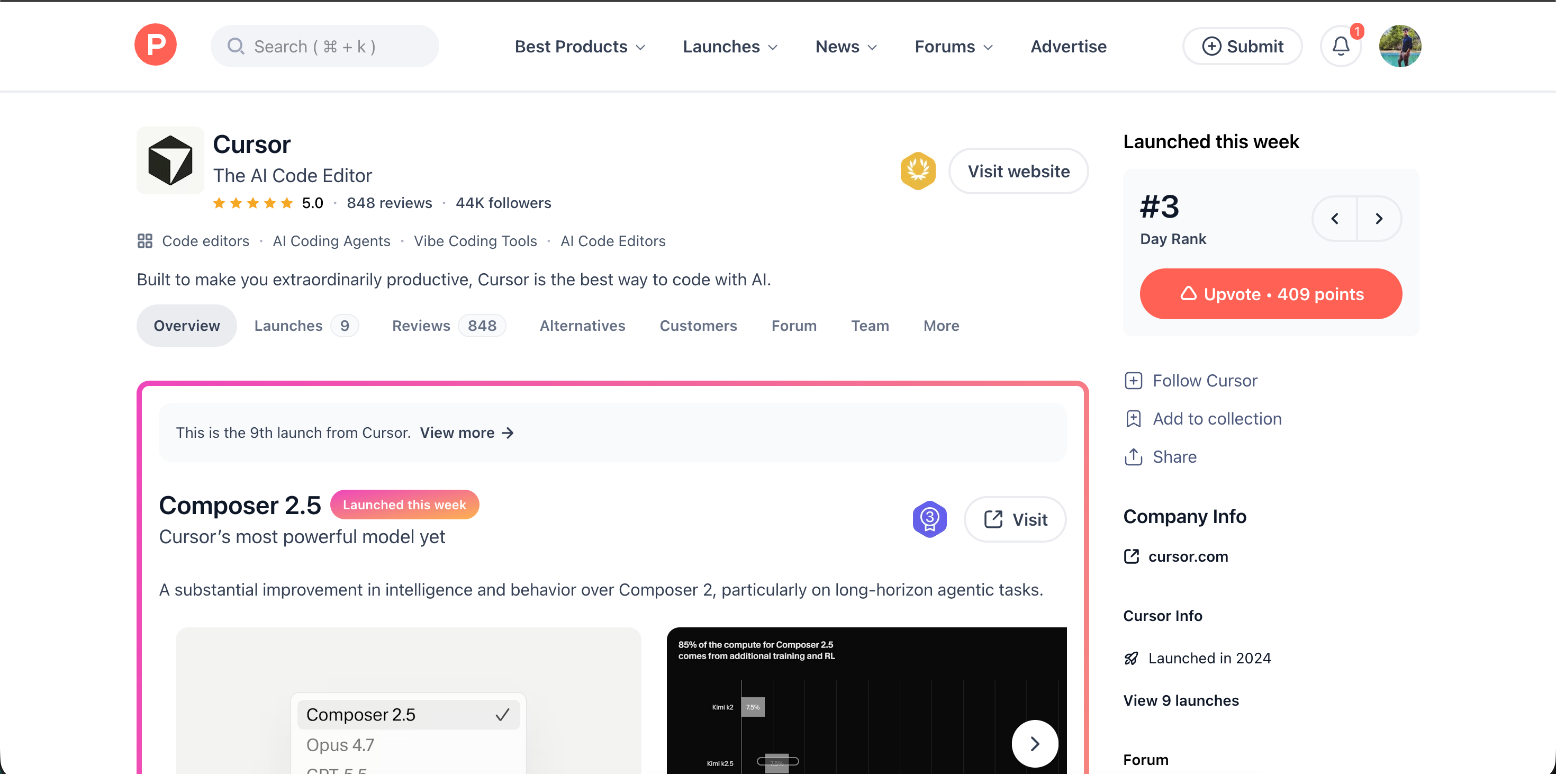Open the user profile avatar
The width and height of the screenshot is (1556, 774).
tap(1399, 46)
